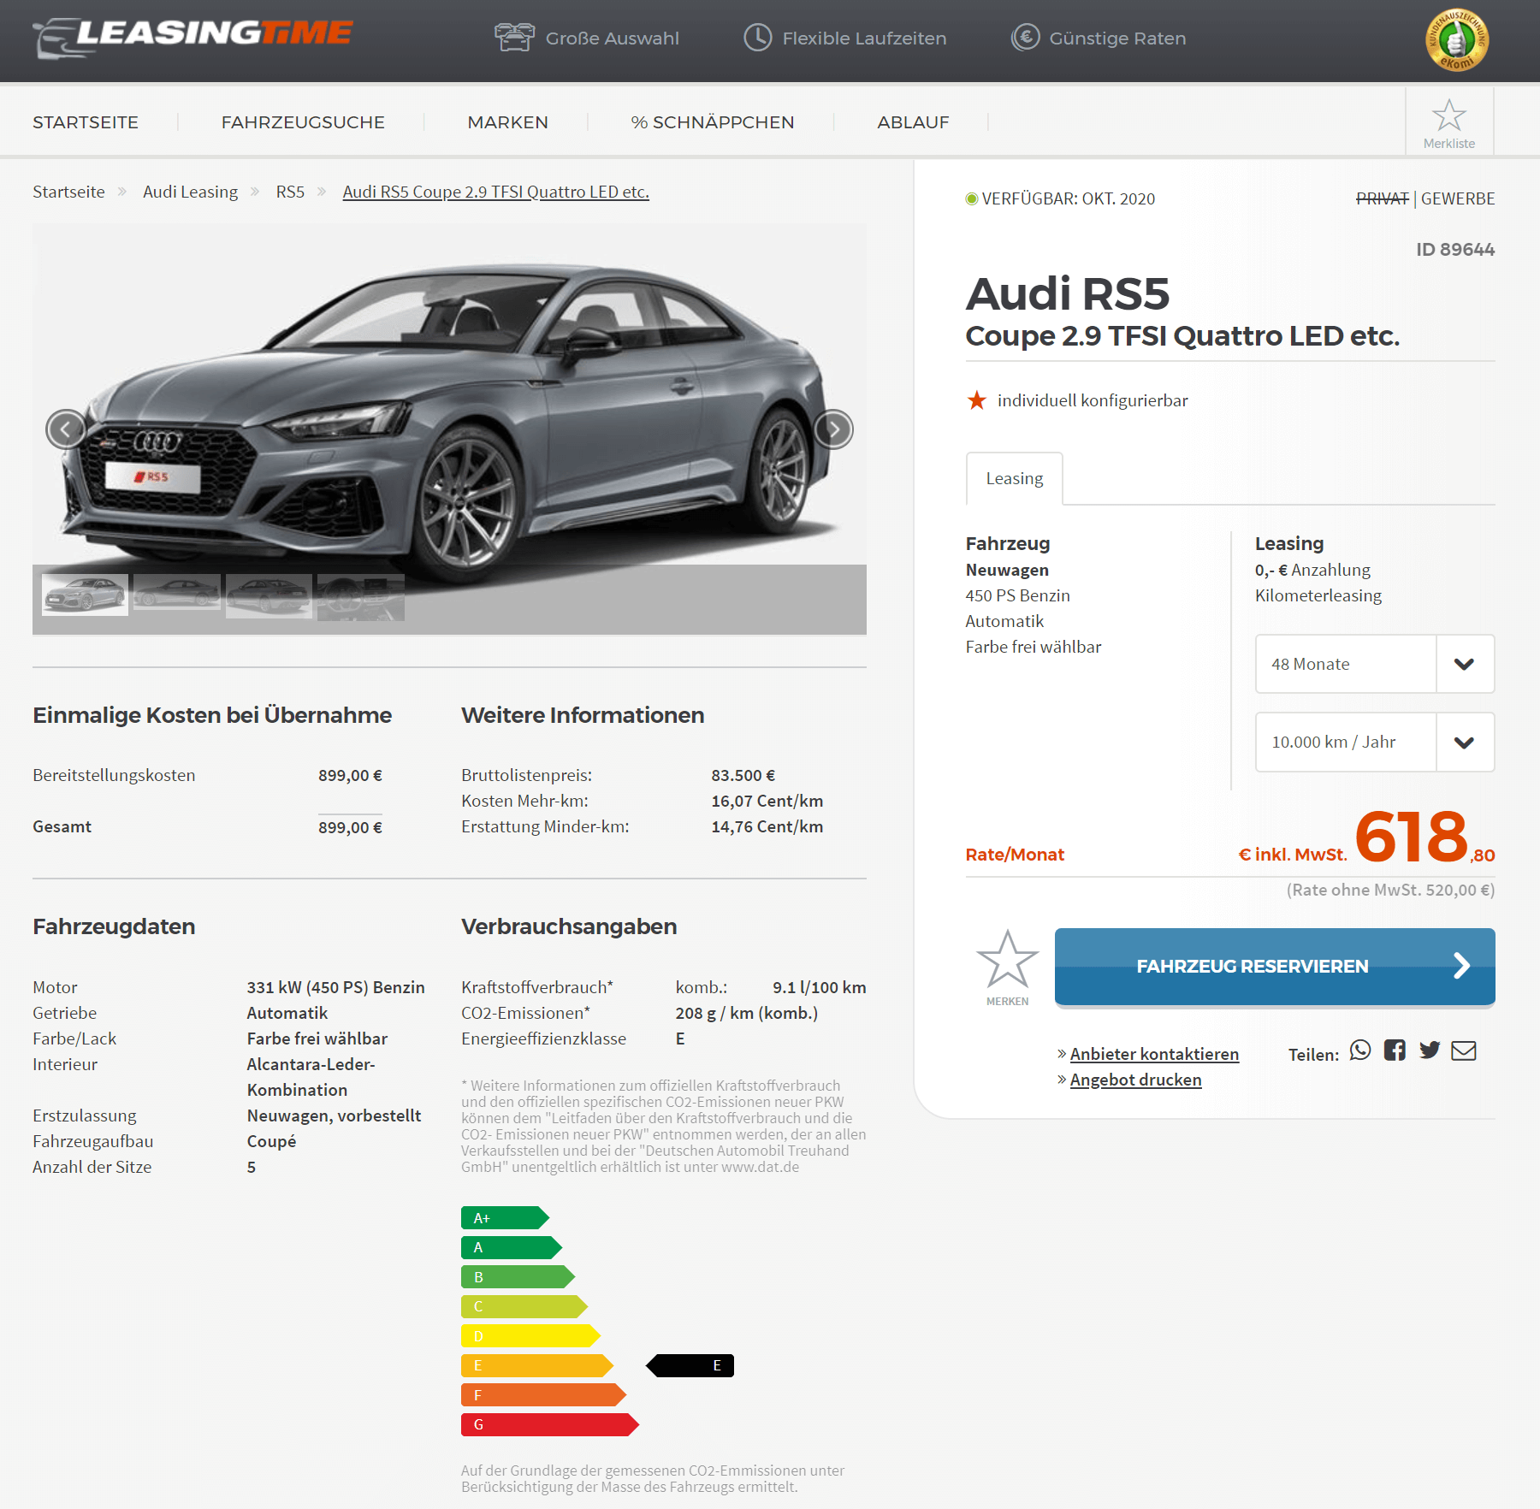
Task: Click the chevron of the km/Jahr selector
Action: click(1464, 742)
